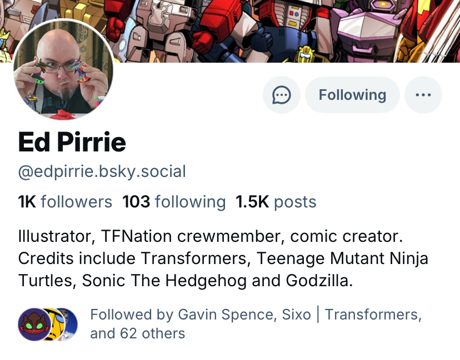Open the three-dot more options menu
Screen dimensions: 460x360
coord(423,95)
